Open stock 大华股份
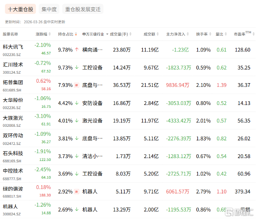 [13, 100]
